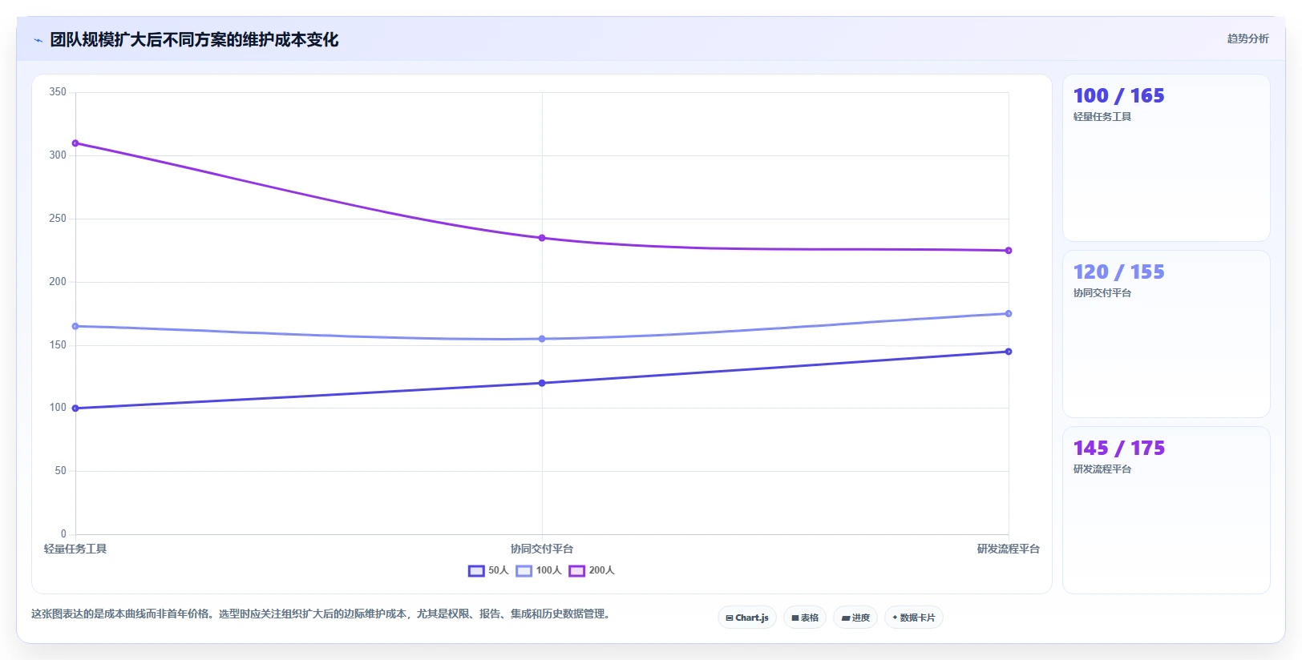The image size is (1302, 660).
Task: Click the 进度 chip
Action: [x=855, y=618]
